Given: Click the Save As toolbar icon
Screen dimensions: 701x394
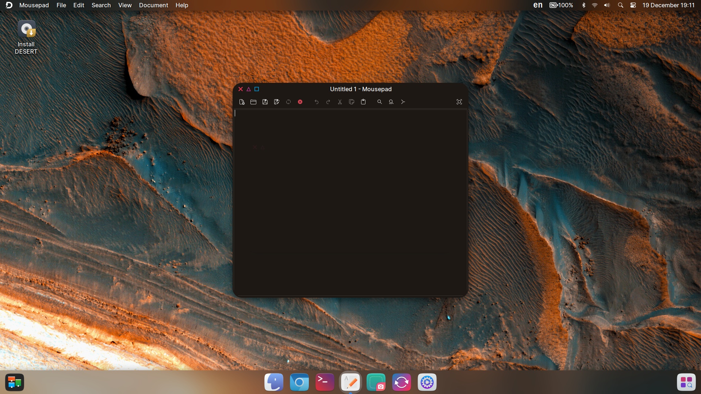Looking at the screenshot, I should pyautogui.click(x=277, y=102).
